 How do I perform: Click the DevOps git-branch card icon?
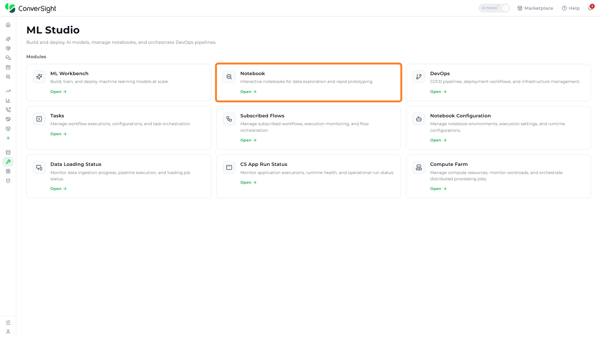click(x=419, y=77)
